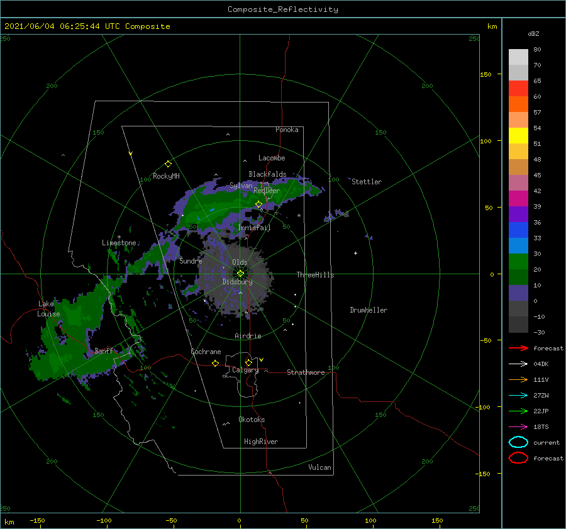Click the Vulcan city label

pos(319,467)
